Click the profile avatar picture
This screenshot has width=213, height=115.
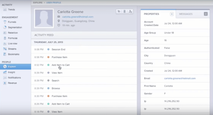pyautogui.click(x=44, y=18)
